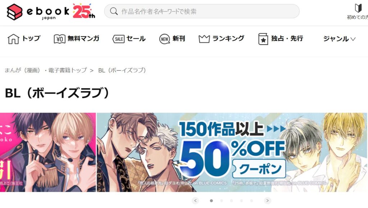The height and width of the screenshot is (208, 368).
Task: Select the second carousel dot
Action: [221, 201]
